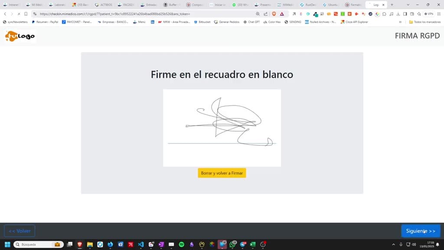Viewport: 444px width, 250px height.
Task: Open Brave Shields lion icon
Action: coord(274,14)
